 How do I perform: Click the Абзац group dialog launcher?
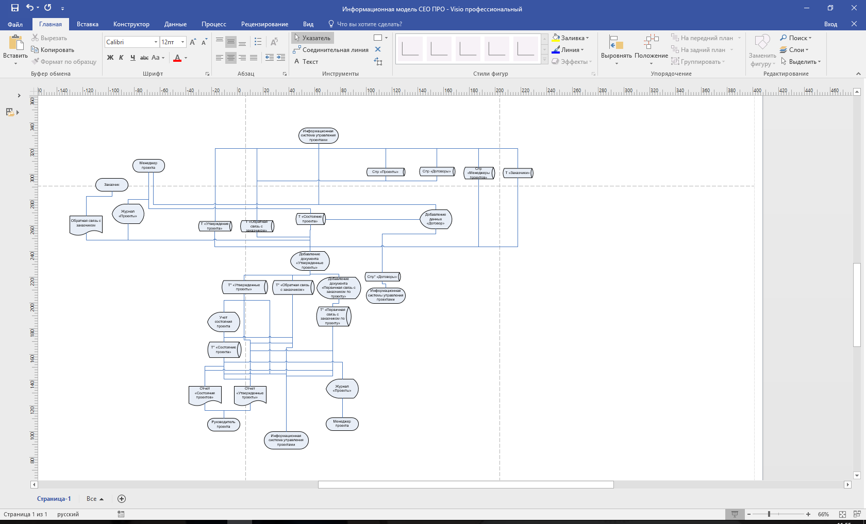pyautogui.click(x=285, y=74)
